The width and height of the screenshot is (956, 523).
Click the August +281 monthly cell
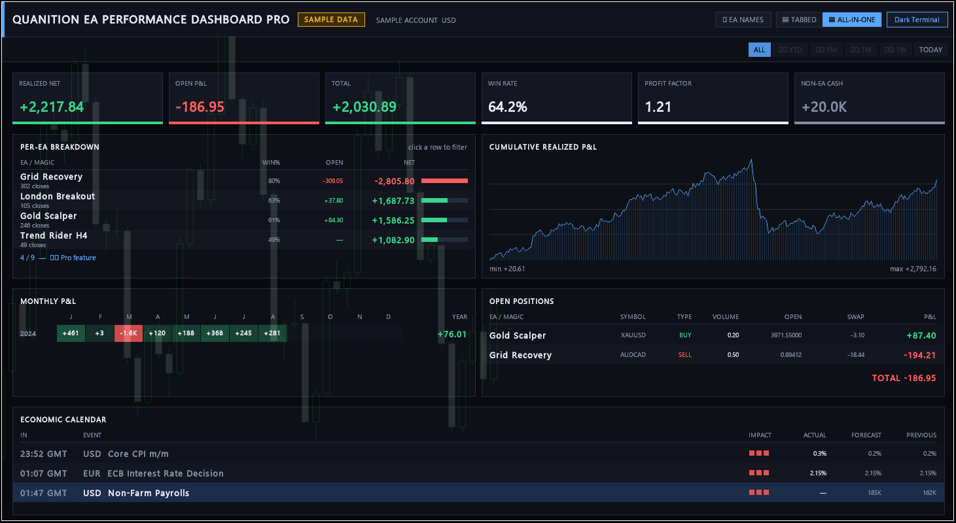(x=272, y=333)
